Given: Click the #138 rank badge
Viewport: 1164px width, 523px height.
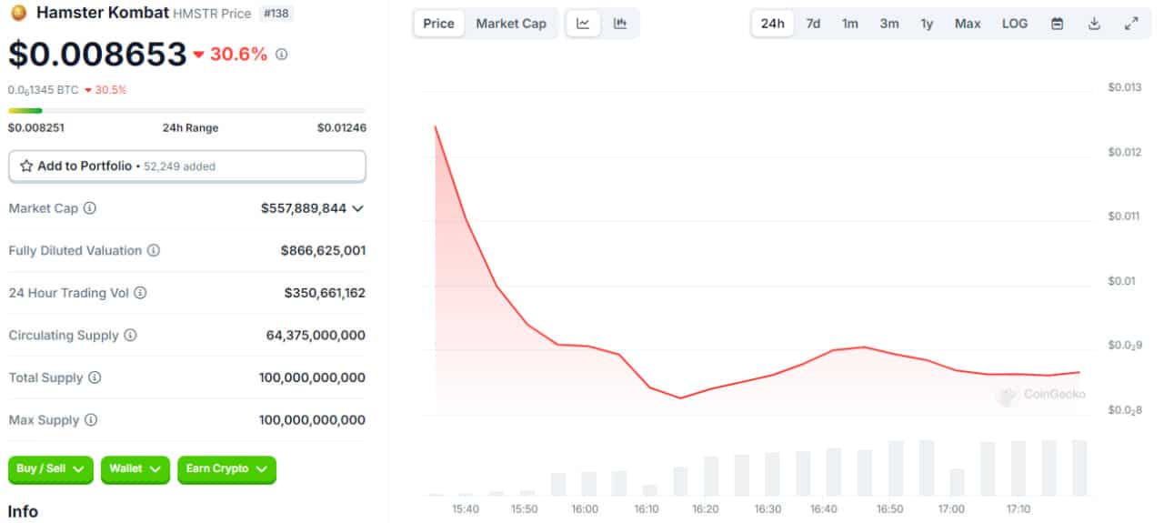Looking at the screenshot, I should pyautogui.click(x=276, y=14).
